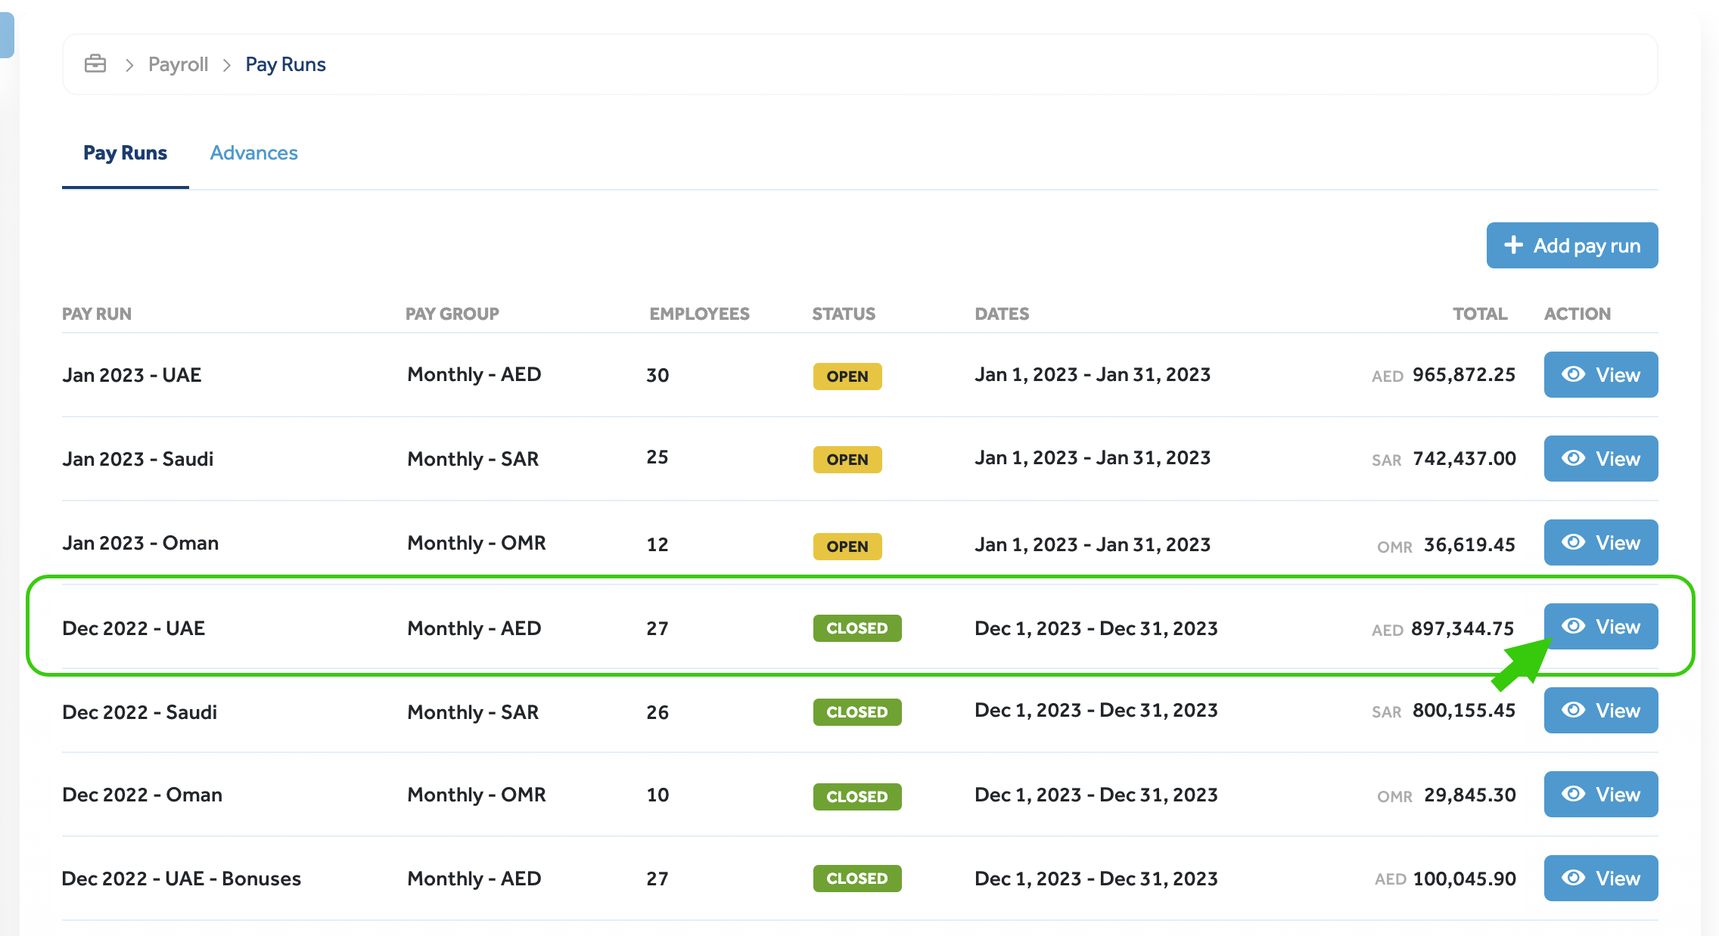Select the 'Dec 2022 - Oman' pay run name
Viewport: 1719px width, 936px height.
pyautogui.click(x=142, y=795)
